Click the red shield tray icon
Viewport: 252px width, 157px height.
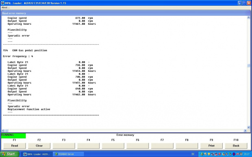[x=219, y=154]
